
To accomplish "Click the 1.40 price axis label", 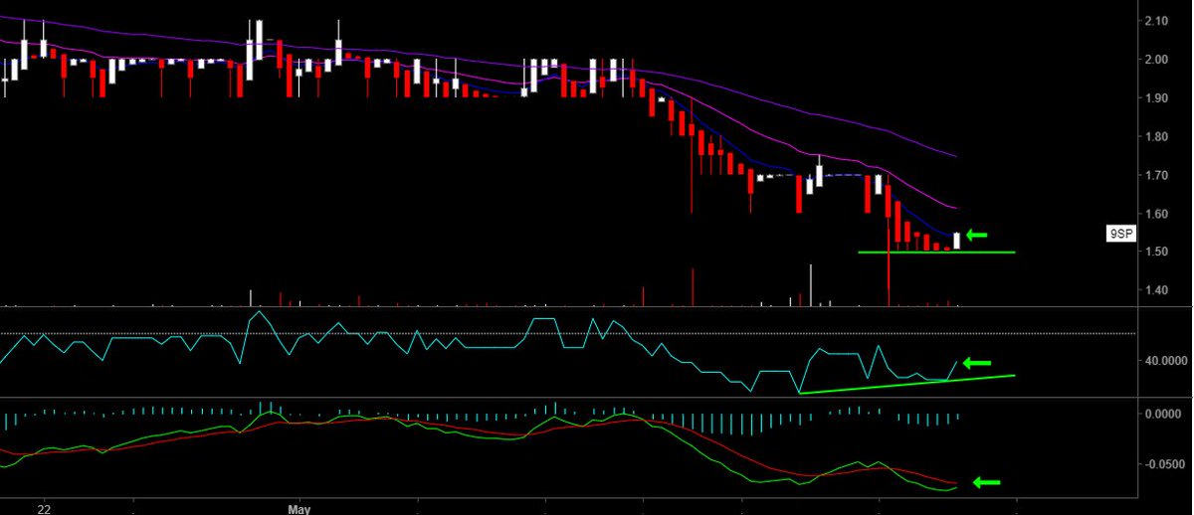I will tap(1156, 291).
